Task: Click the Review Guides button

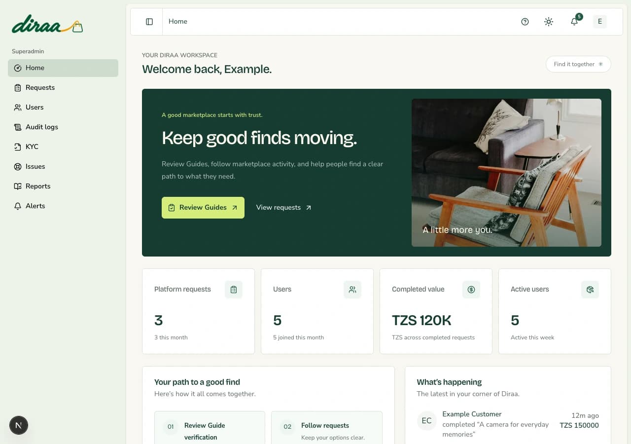Action: 203,208
